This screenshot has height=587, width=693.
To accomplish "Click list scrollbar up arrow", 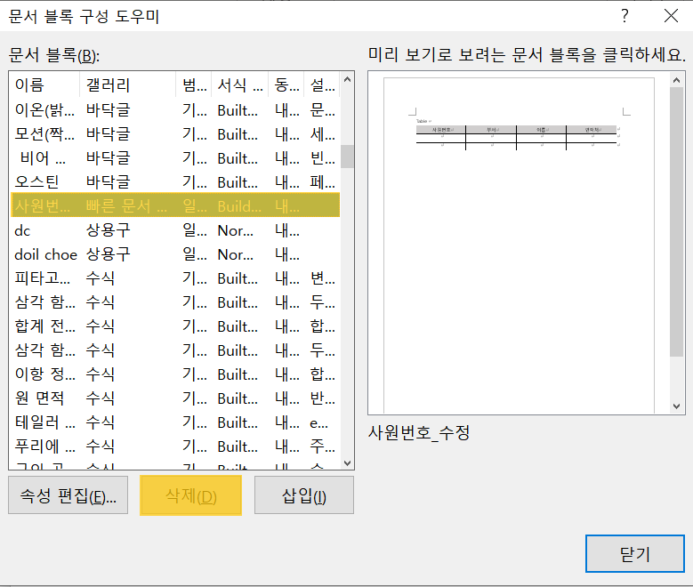I will point(347,80).
